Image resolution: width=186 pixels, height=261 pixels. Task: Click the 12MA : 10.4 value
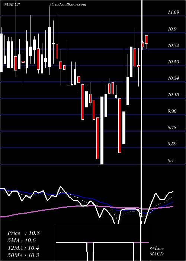click(x=23, y=248)
